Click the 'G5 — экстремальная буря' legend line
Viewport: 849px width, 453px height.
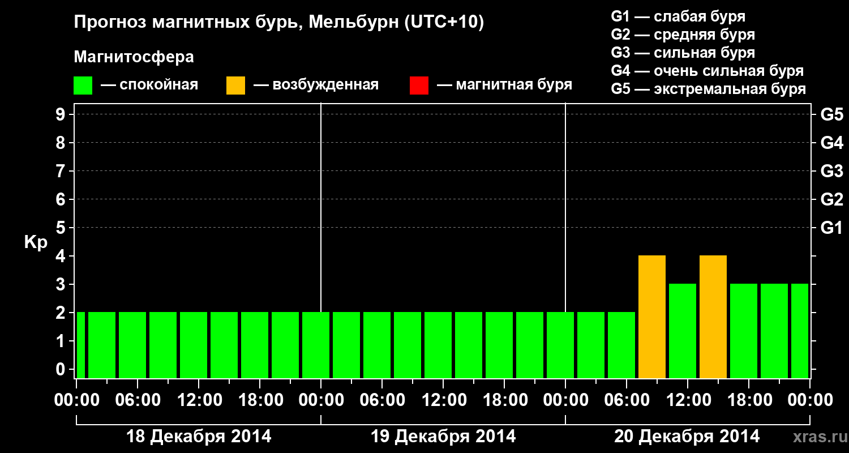click(x=708, y=89)
